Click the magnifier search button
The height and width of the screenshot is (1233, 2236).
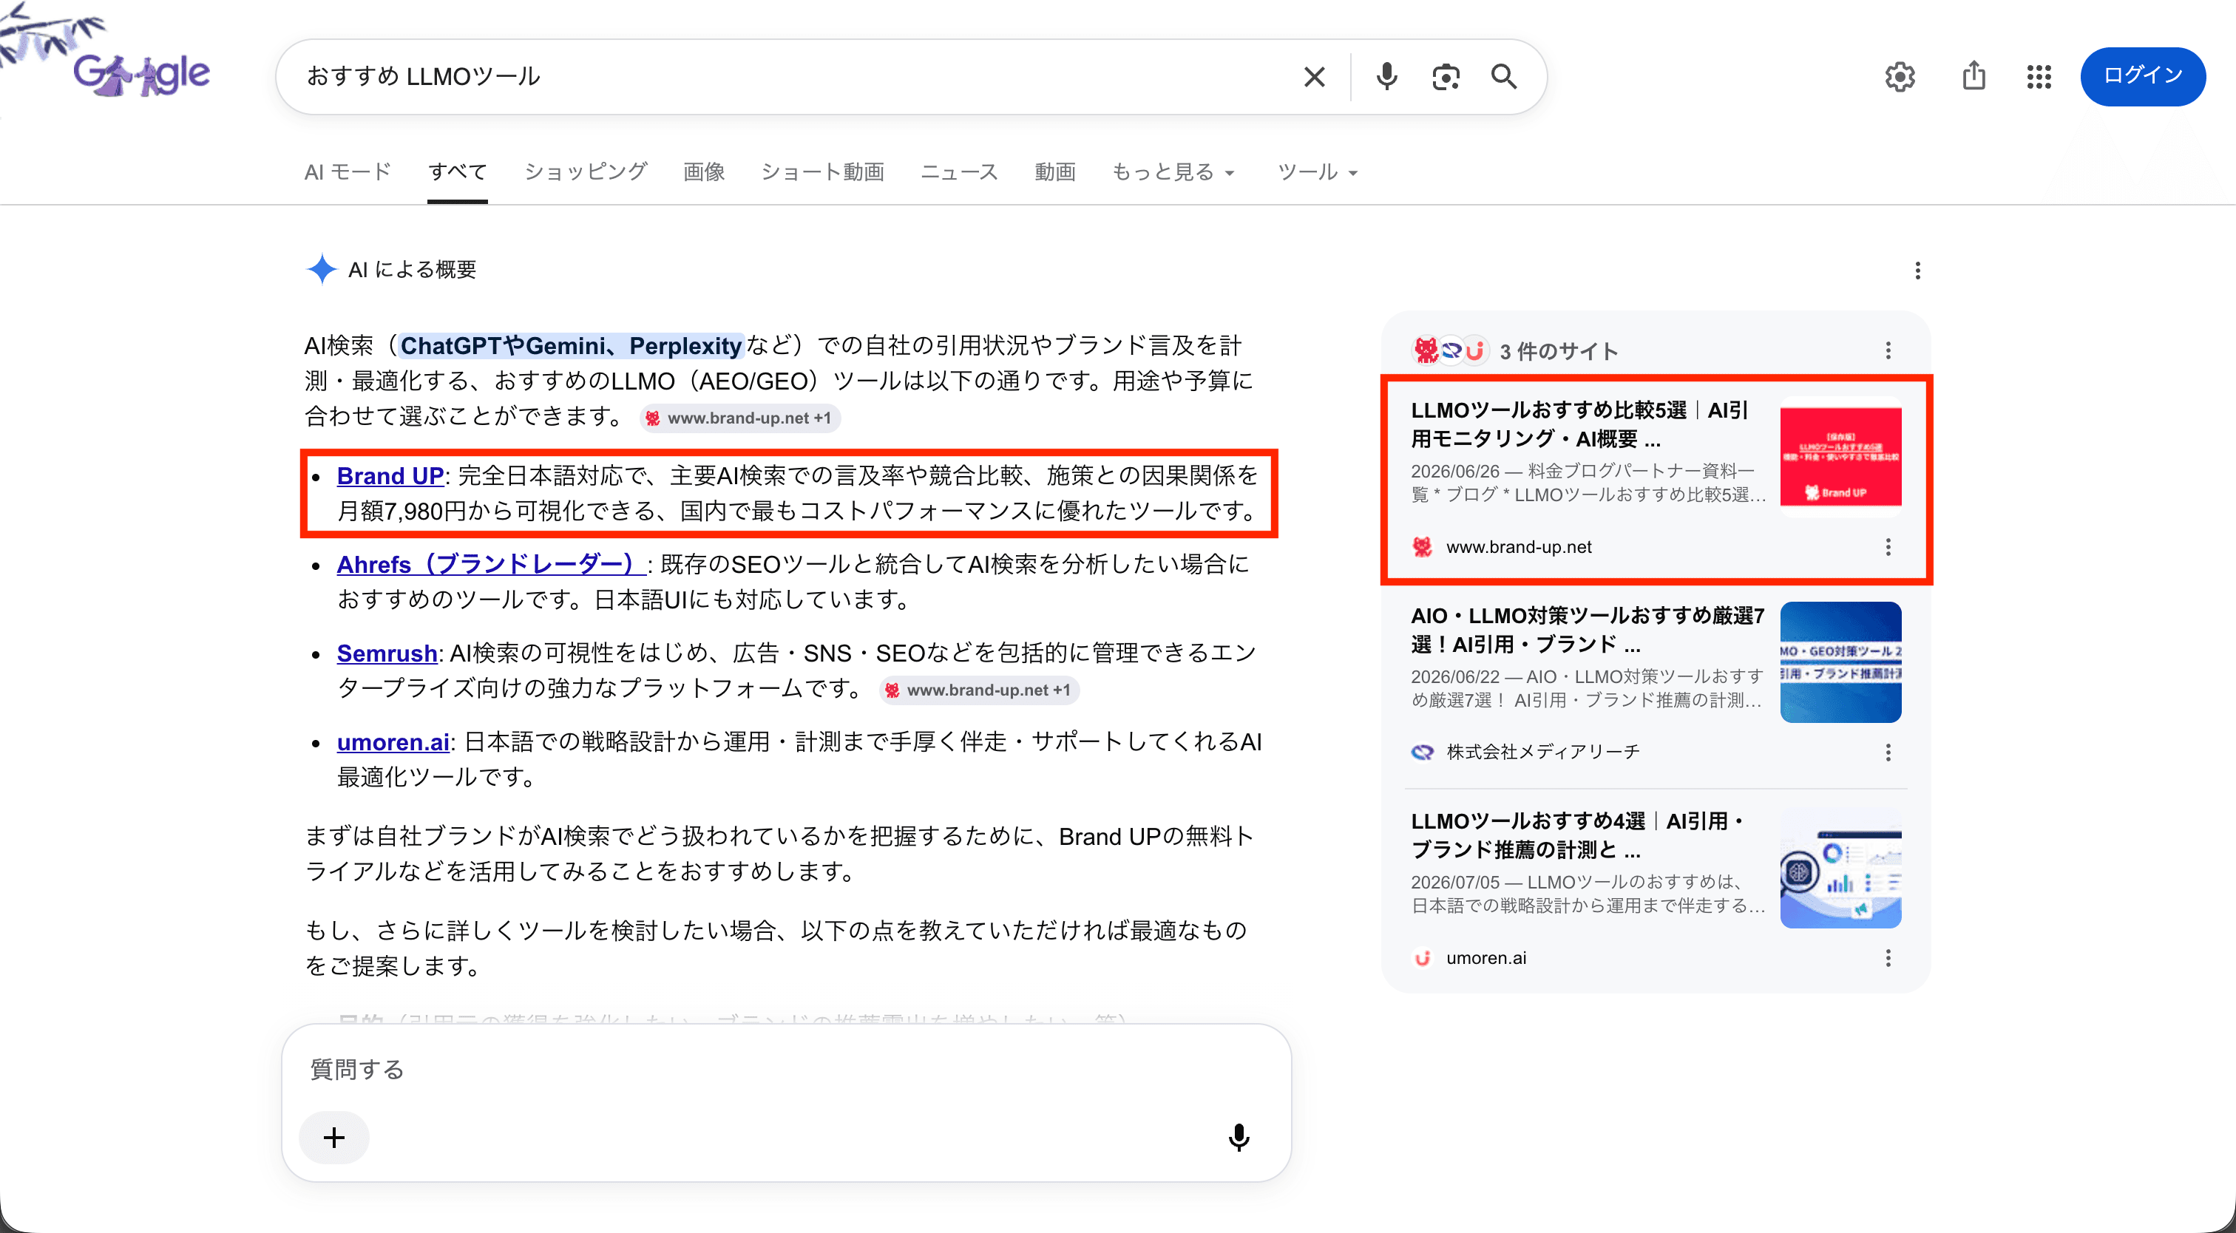pos(1504,77)
